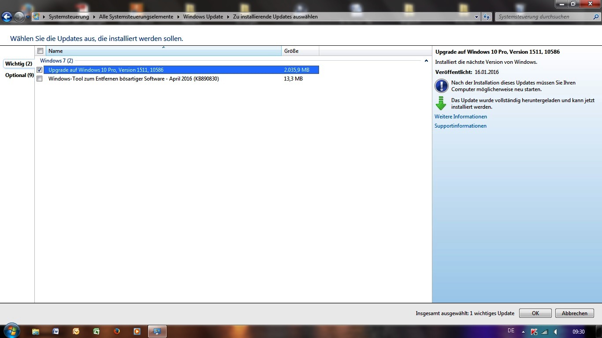Click the OK button
This screenshot has width=602, height=338.
(535, 313)
